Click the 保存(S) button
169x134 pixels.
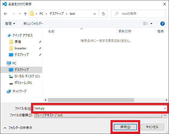126,127
